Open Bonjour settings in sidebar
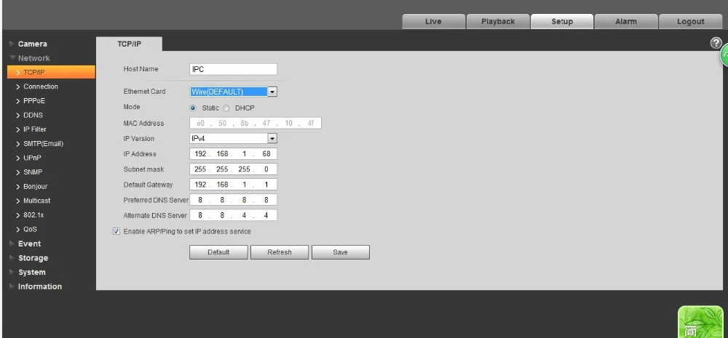The width and height of the screenshot is (728, 338). 35,186
